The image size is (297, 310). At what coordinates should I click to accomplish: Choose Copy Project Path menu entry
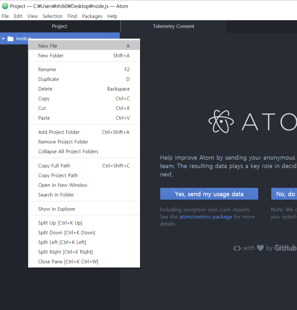pos(84,175)
